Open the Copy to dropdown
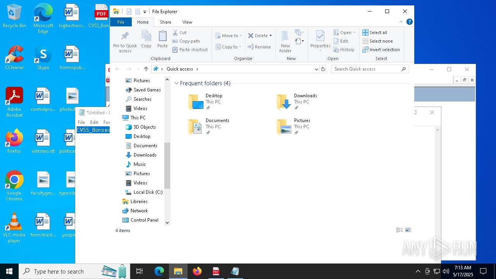The height and width of the screenshot is (279, 496). pyautogui.click(x=229, y=47)
